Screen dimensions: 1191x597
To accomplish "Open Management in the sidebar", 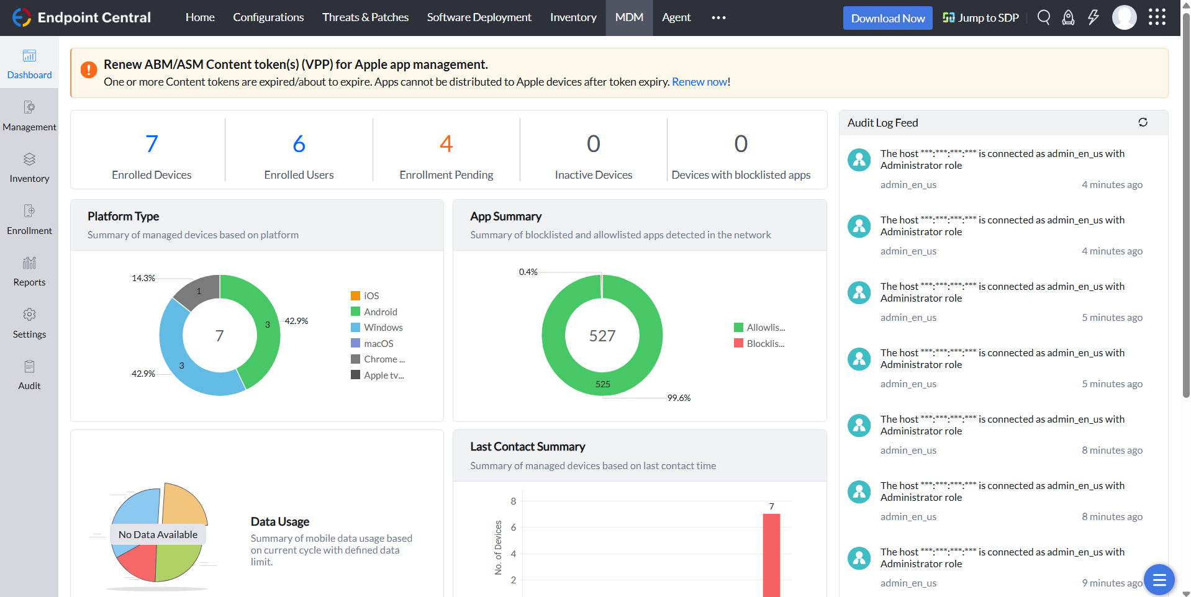I will [29, 116].
